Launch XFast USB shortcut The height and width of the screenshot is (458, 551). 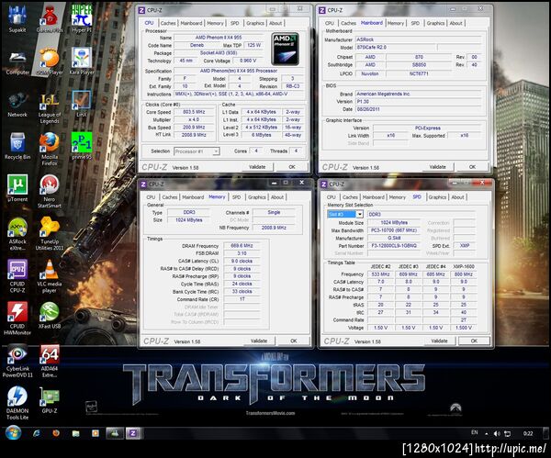50,316
